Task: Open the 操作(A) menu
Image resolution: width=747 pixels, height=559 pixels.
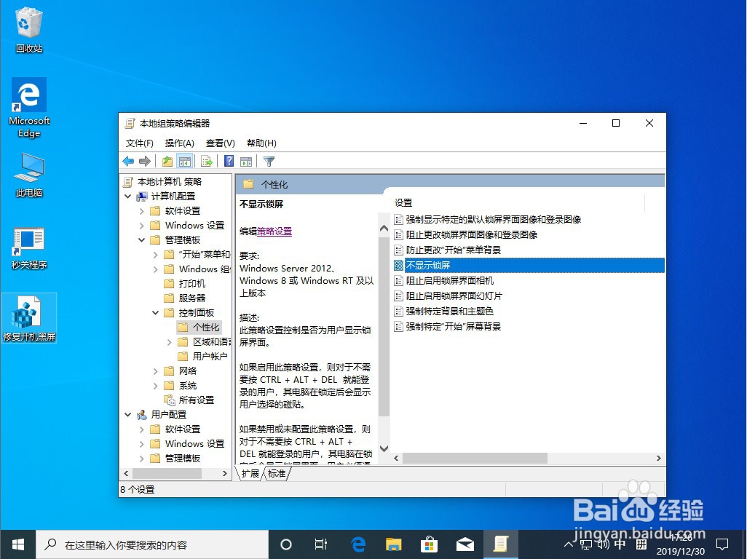Action: (x=179, y=143)
